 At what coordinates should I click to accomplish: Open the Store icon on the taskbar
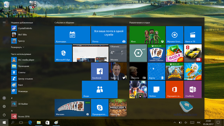tap(48, 122)
